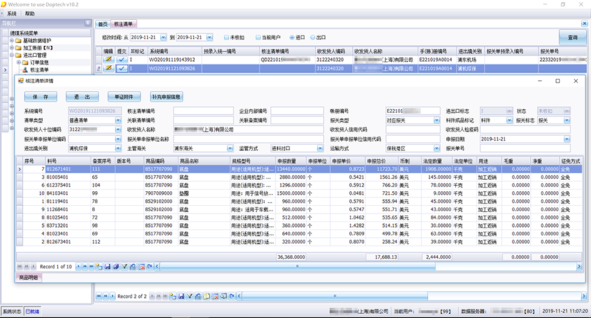Click the 保存 button
Screen dimensions: 591x318
(x=41, y=97)
